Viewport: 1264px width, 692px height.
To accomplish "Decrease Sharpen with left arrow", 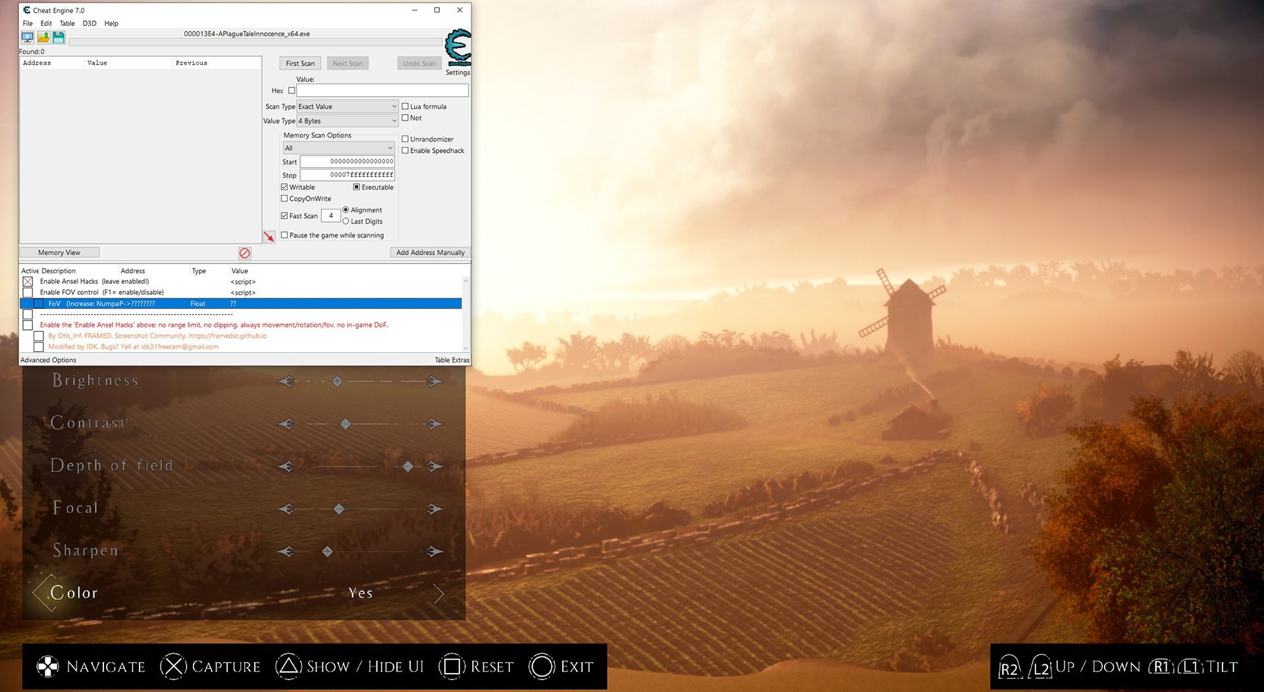I will tap(286, 551).
